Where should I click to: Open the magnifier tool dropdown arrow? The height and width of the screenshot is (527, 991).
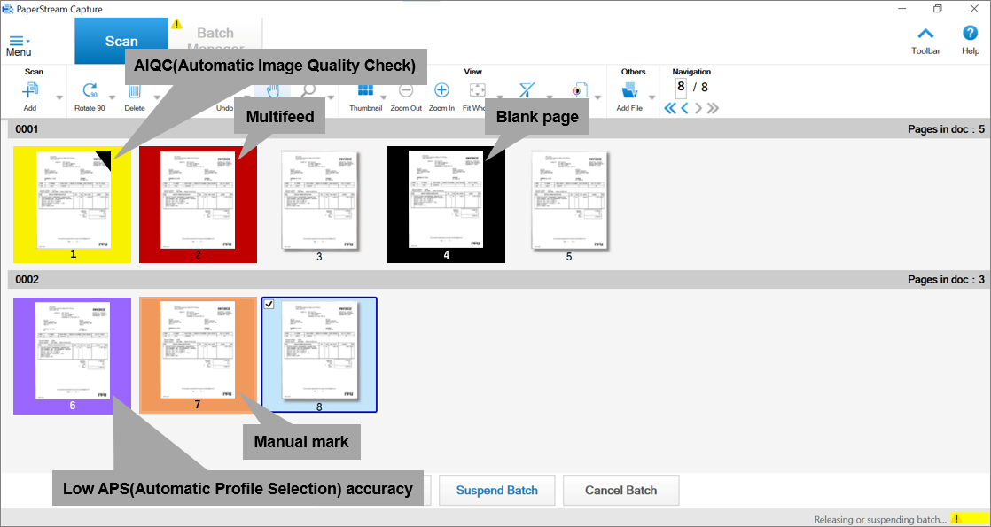click(x=332, y=97)
